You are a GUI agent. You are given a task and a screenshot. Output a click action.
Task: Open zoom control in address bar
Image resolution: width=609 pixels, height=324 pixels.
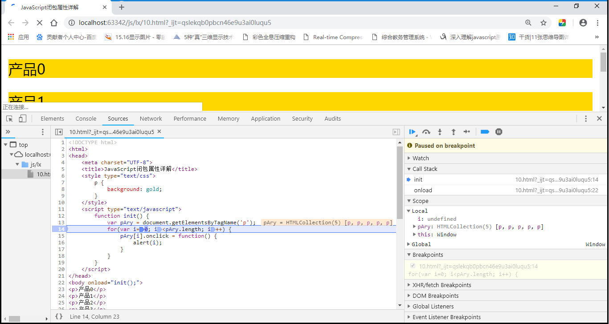pos(528,23)
